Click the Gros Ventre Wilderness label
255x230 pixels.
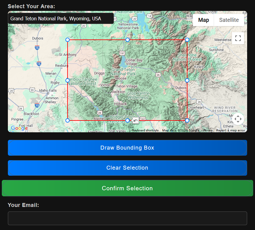pyautogui.click(x=138, y=95)
